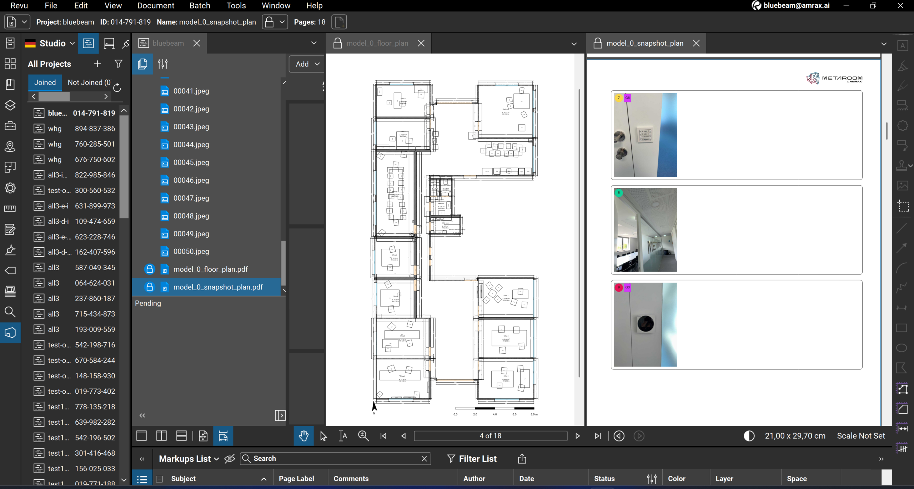This screenshot has width=914, height=489.
Task: Expand the Add dropdown button
Action: click(307, 64)
